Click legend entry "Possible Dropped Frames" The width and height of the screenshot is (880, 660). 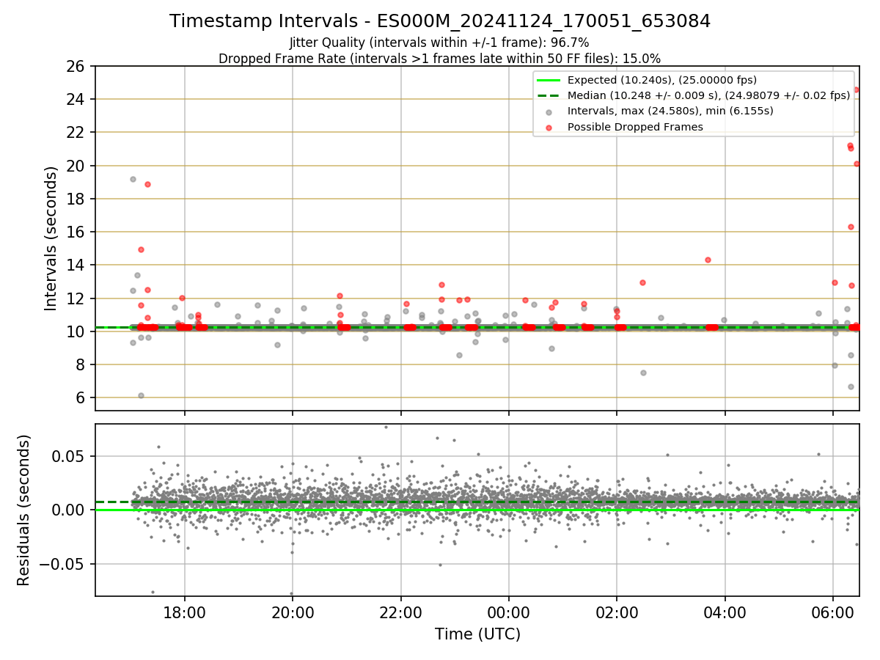(635, 127)
